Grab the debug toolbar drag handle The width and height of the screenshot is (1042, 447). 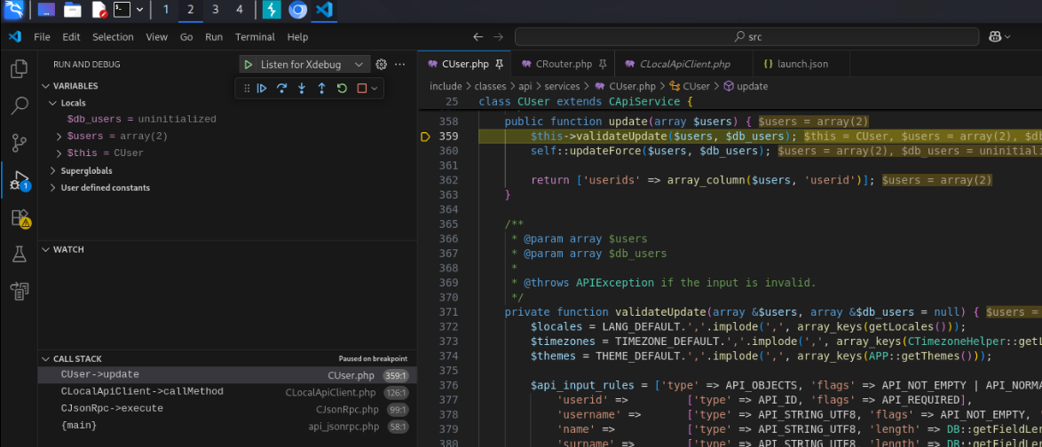coord(247,89)
